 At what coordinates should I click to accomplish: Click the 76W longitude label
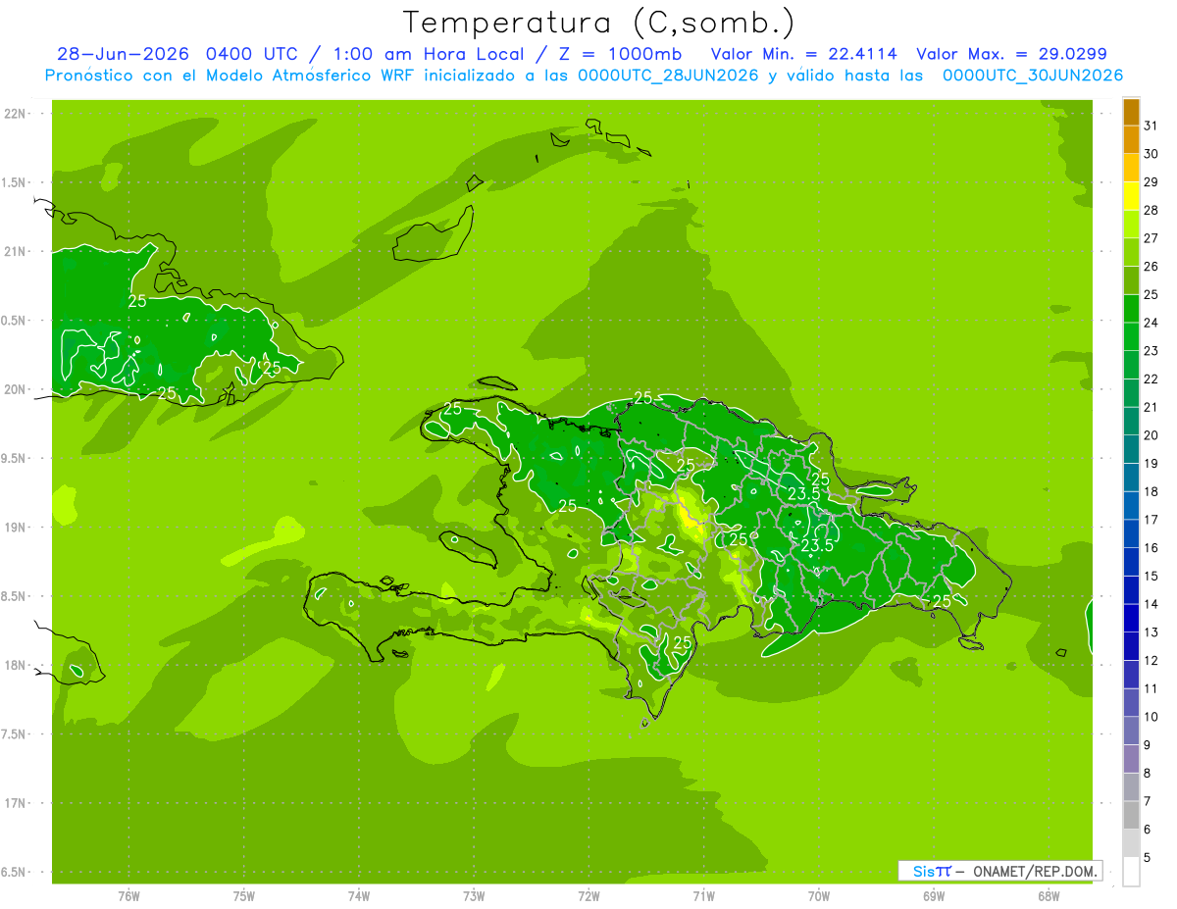128,895
